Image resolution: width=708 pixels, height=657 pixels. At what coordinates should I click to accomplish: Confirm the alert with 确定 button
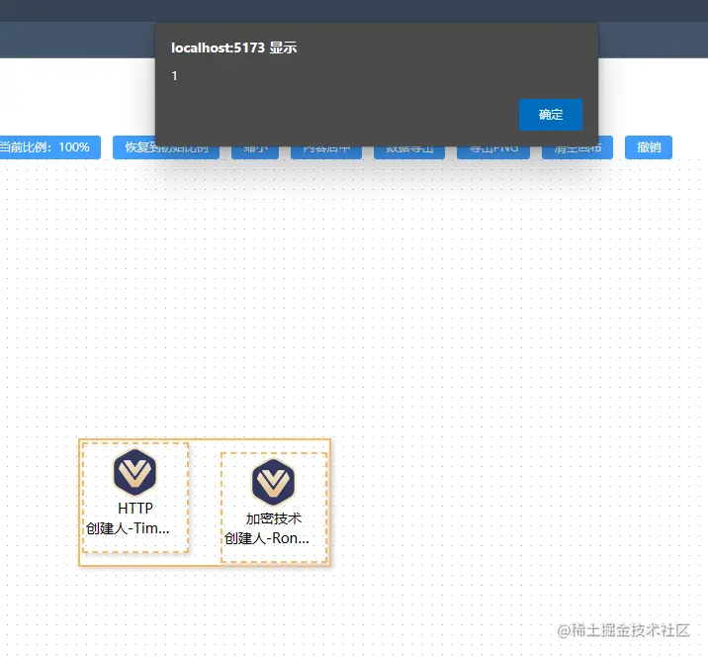click(x=551, y=115)
